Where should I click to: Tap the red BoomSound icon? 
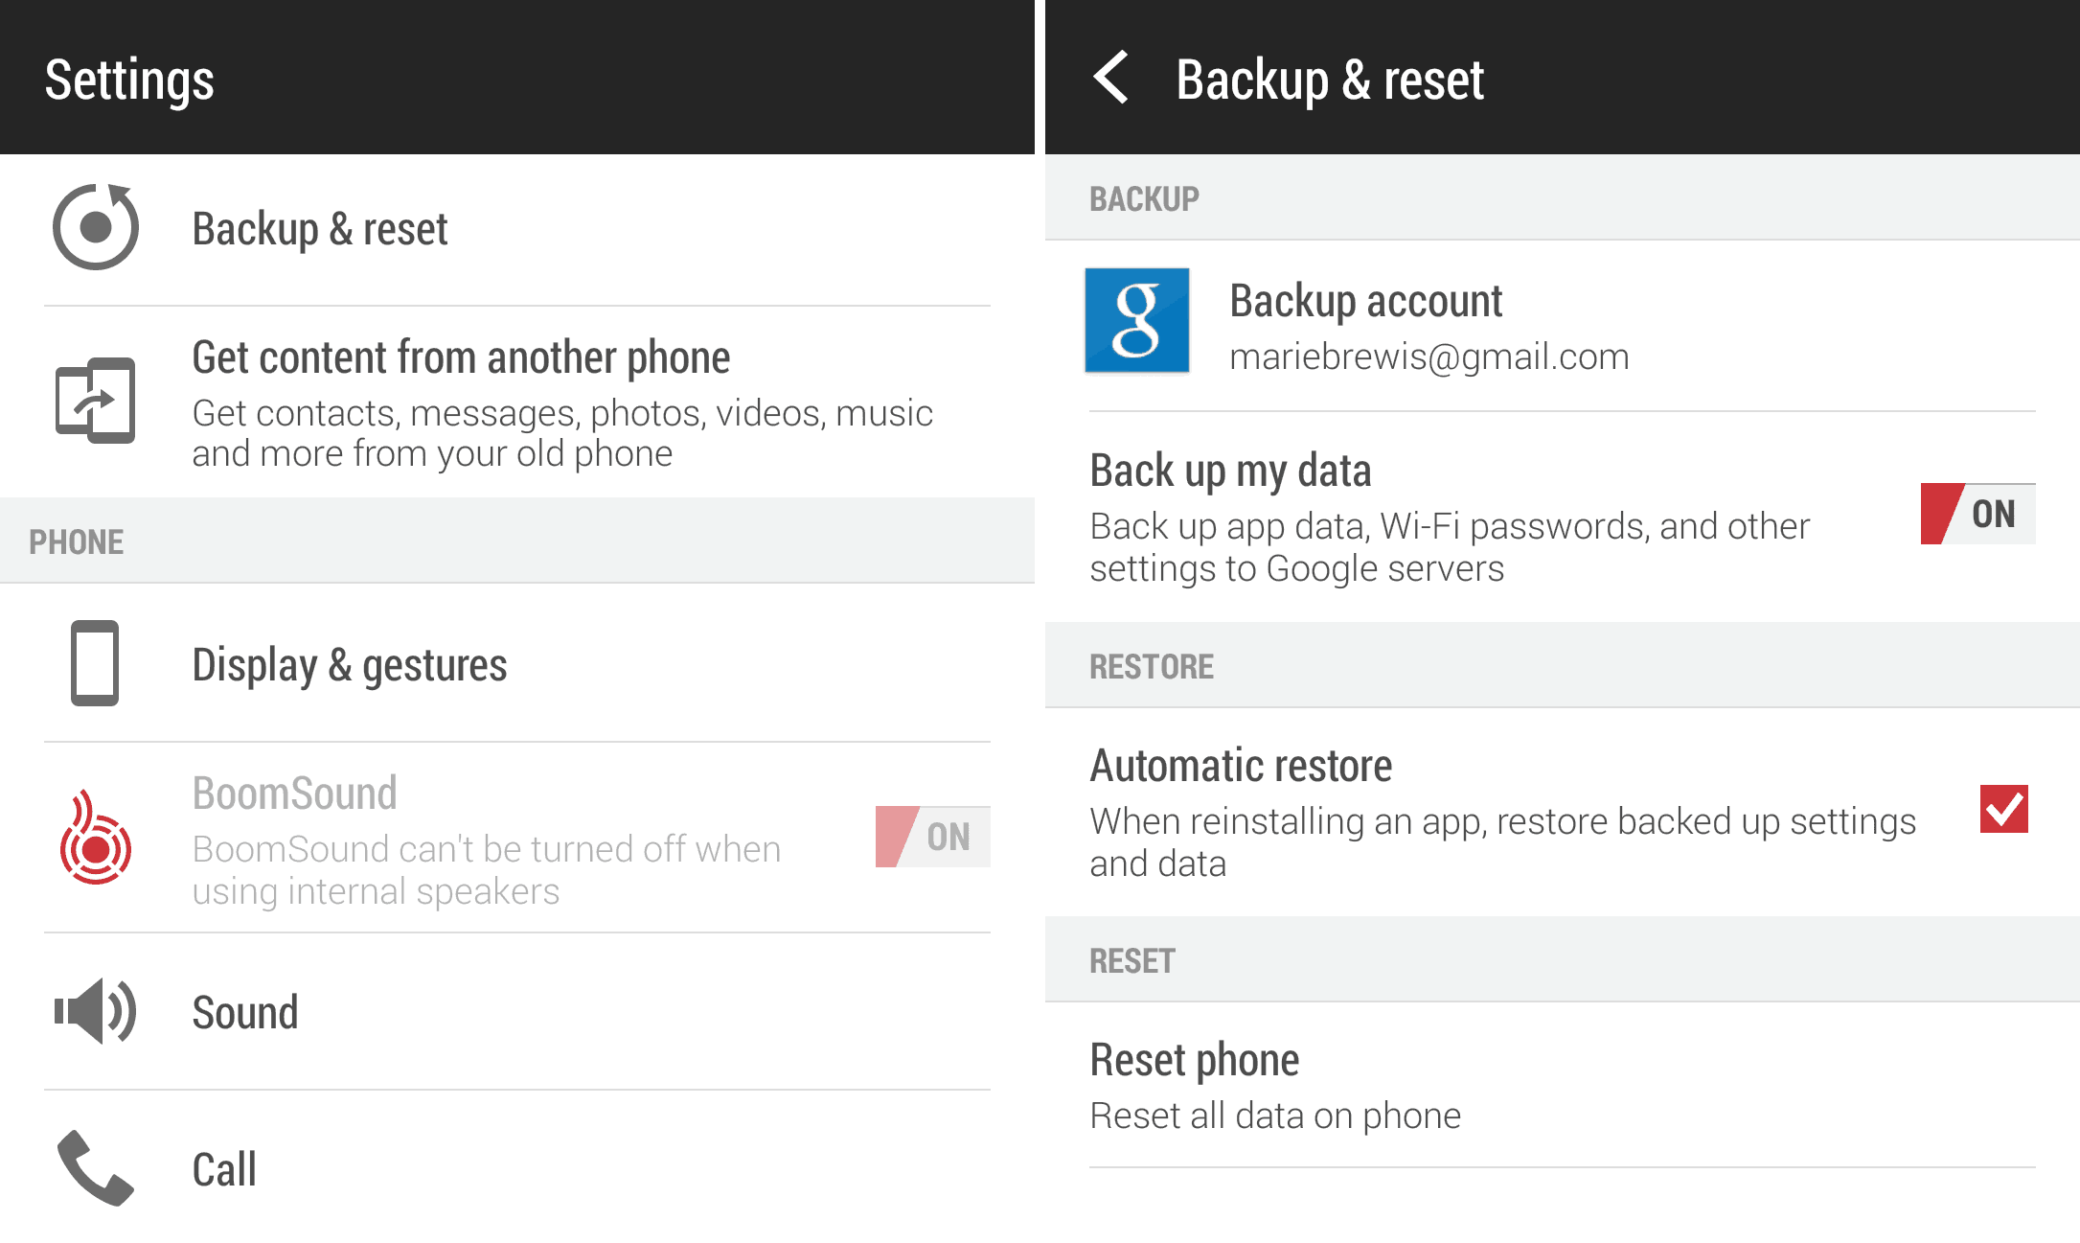point(95,838)
